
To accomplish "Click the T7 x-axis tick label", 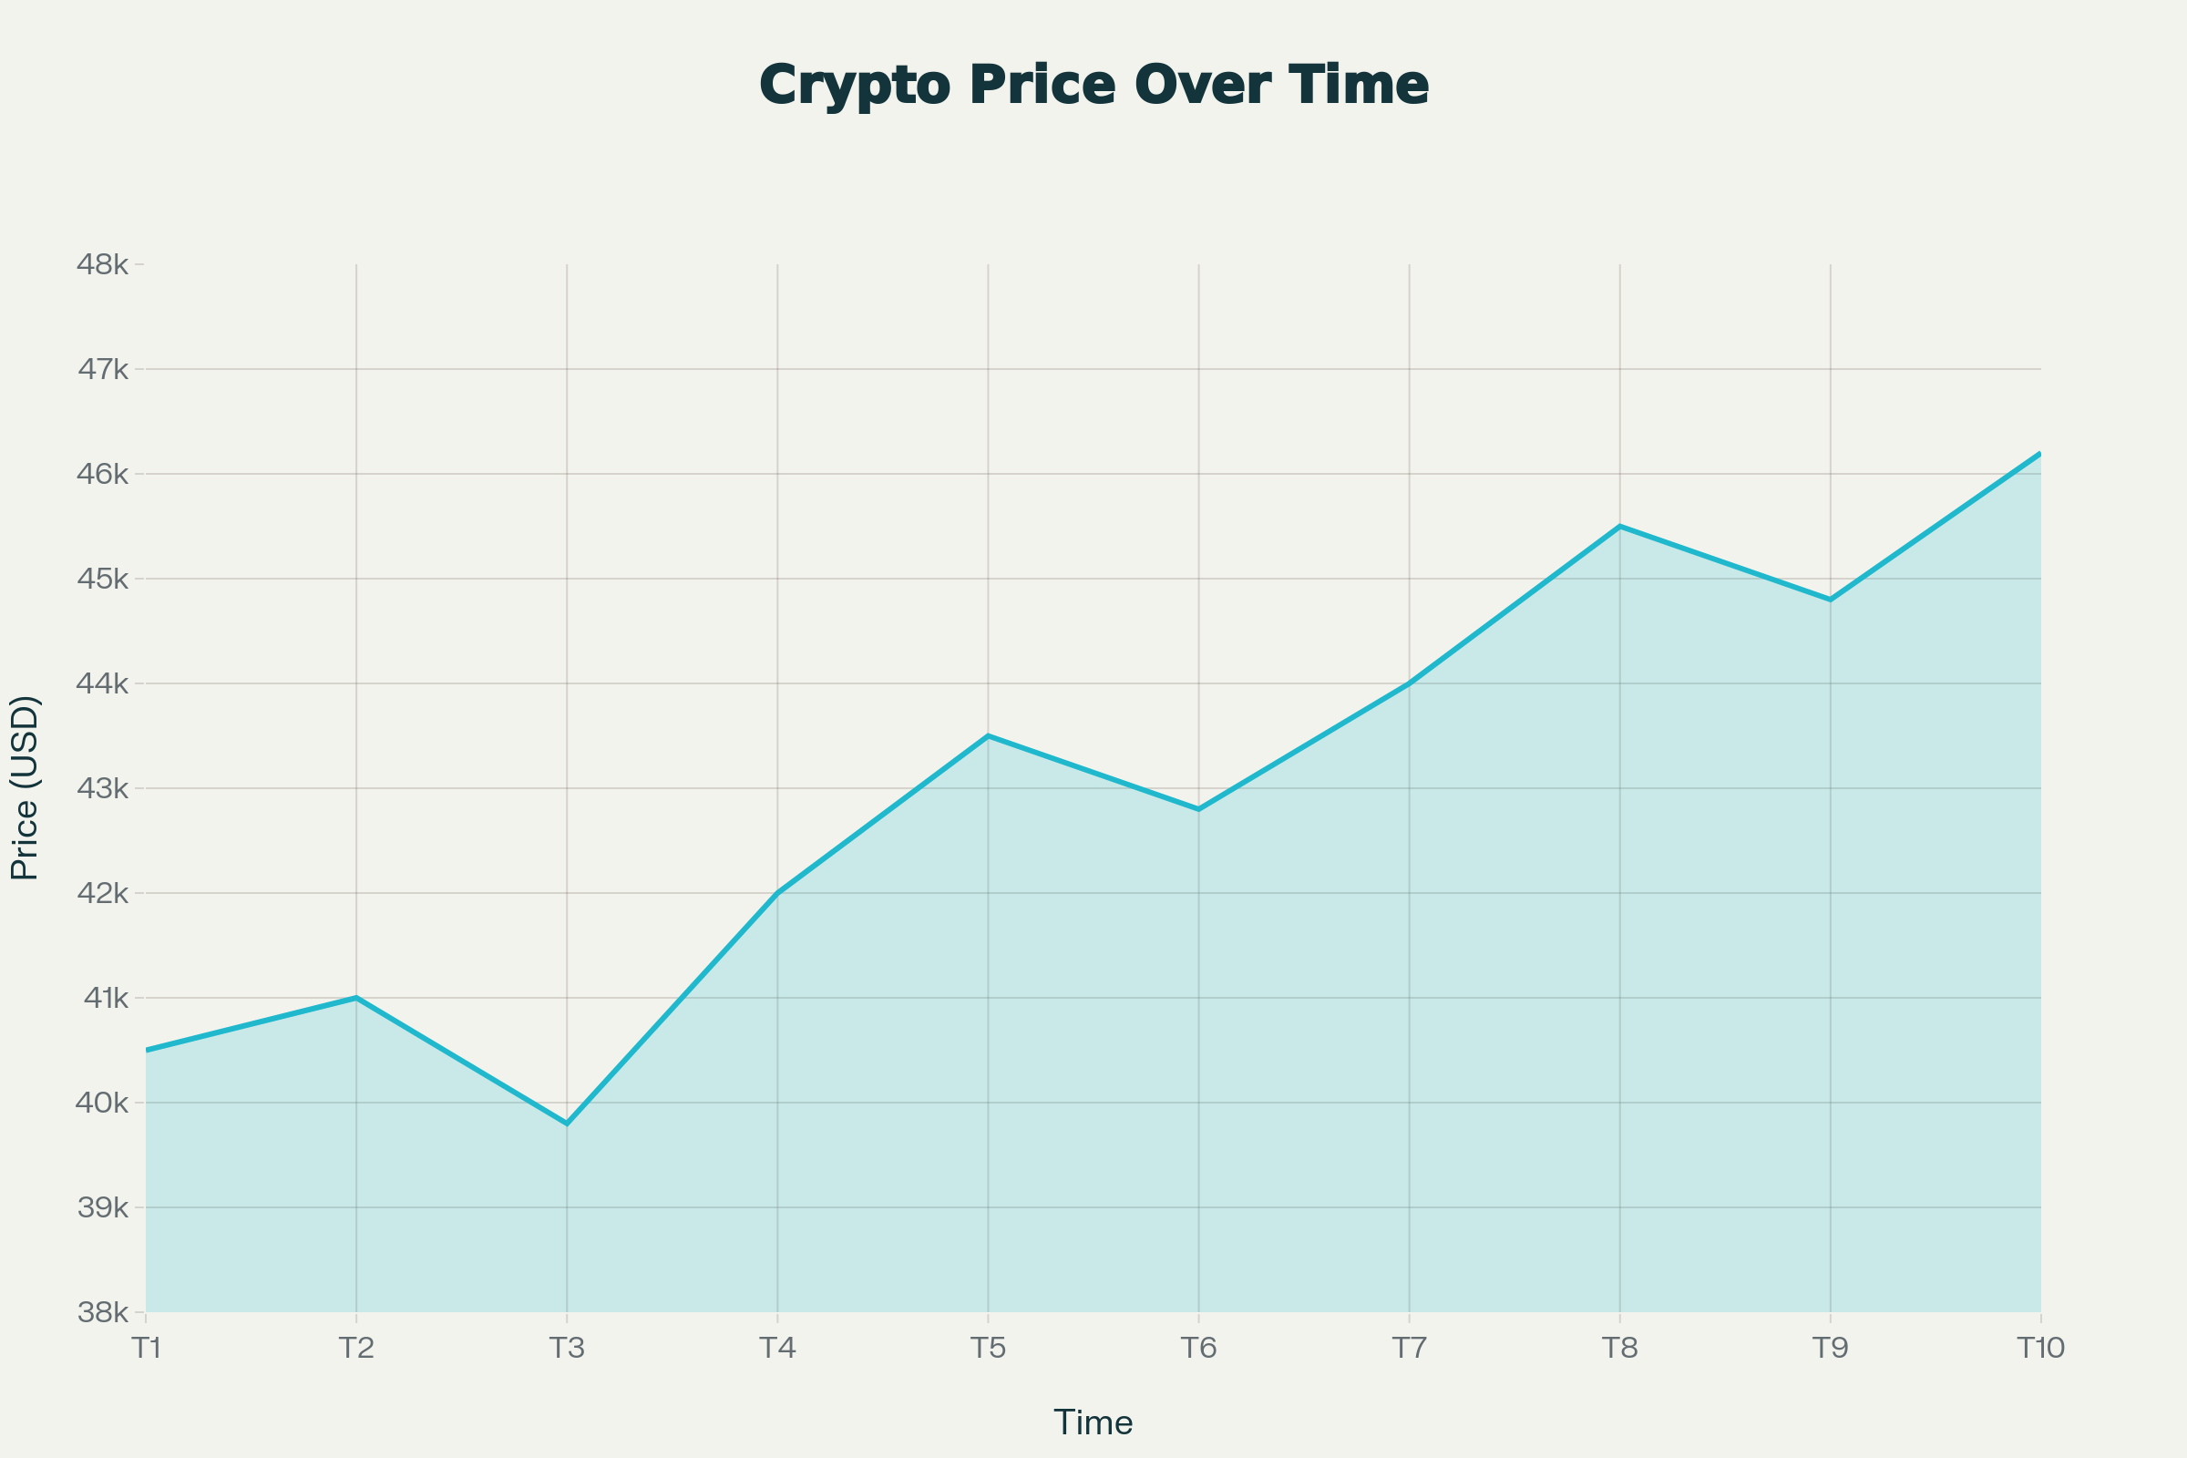I will point(1410,1349).
